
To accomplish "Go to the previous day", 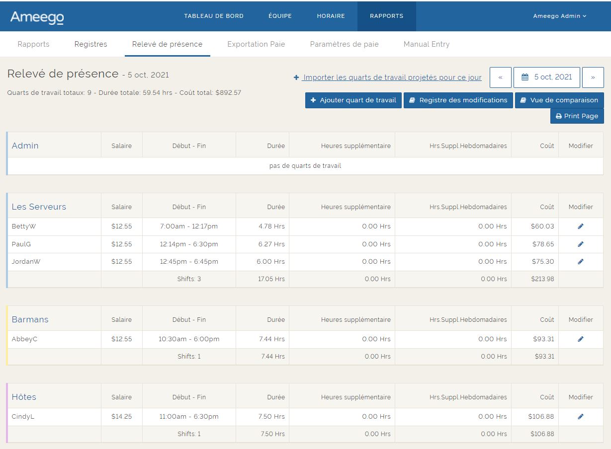I will coord(500,77).
